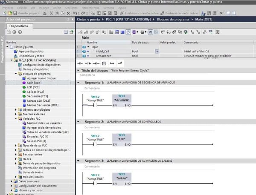This screenshot has width=256, height=195.
Task: Open the Agregar nuevo bloque item
Action: [41, 78]
